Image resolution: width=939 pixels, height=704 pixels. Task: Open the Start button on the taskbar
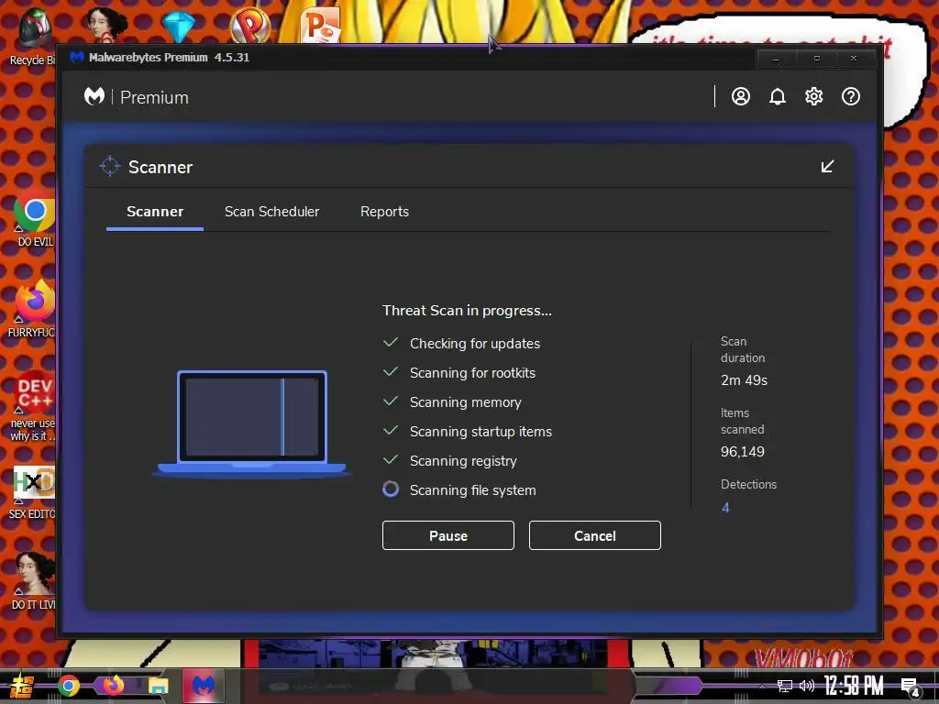[20, 686]
